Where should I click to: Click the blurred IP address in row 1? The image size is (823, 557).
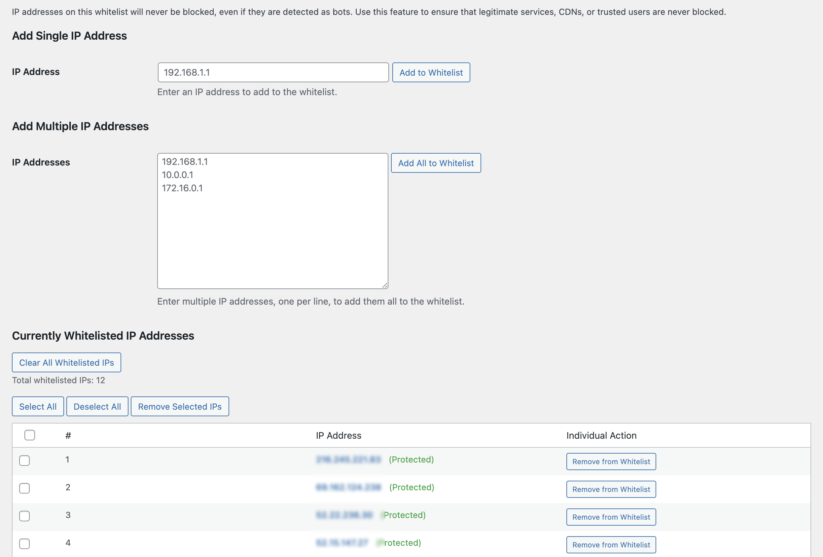click(x=348, y=460)
